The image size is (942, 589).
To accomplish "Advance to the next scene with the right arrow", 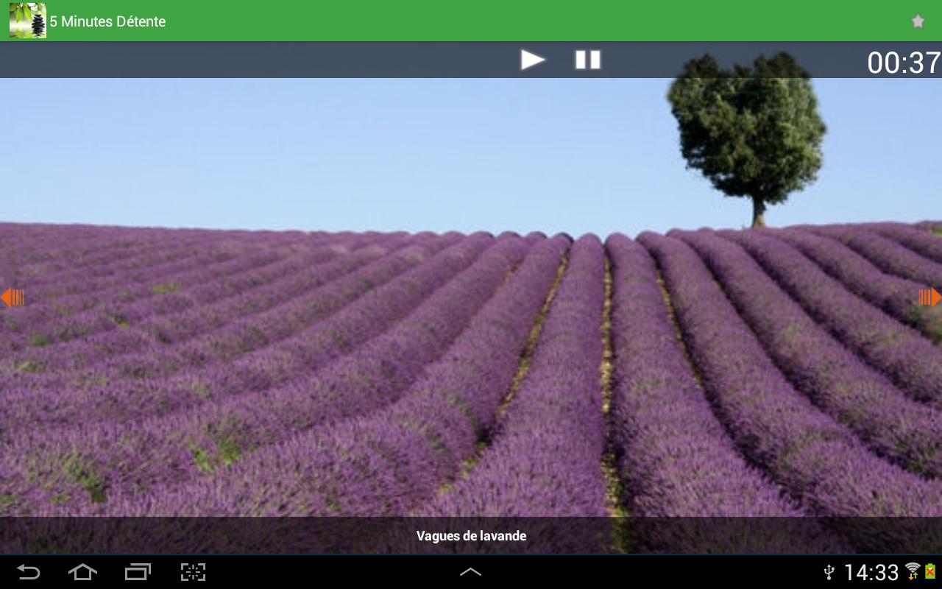I will 929,297.
